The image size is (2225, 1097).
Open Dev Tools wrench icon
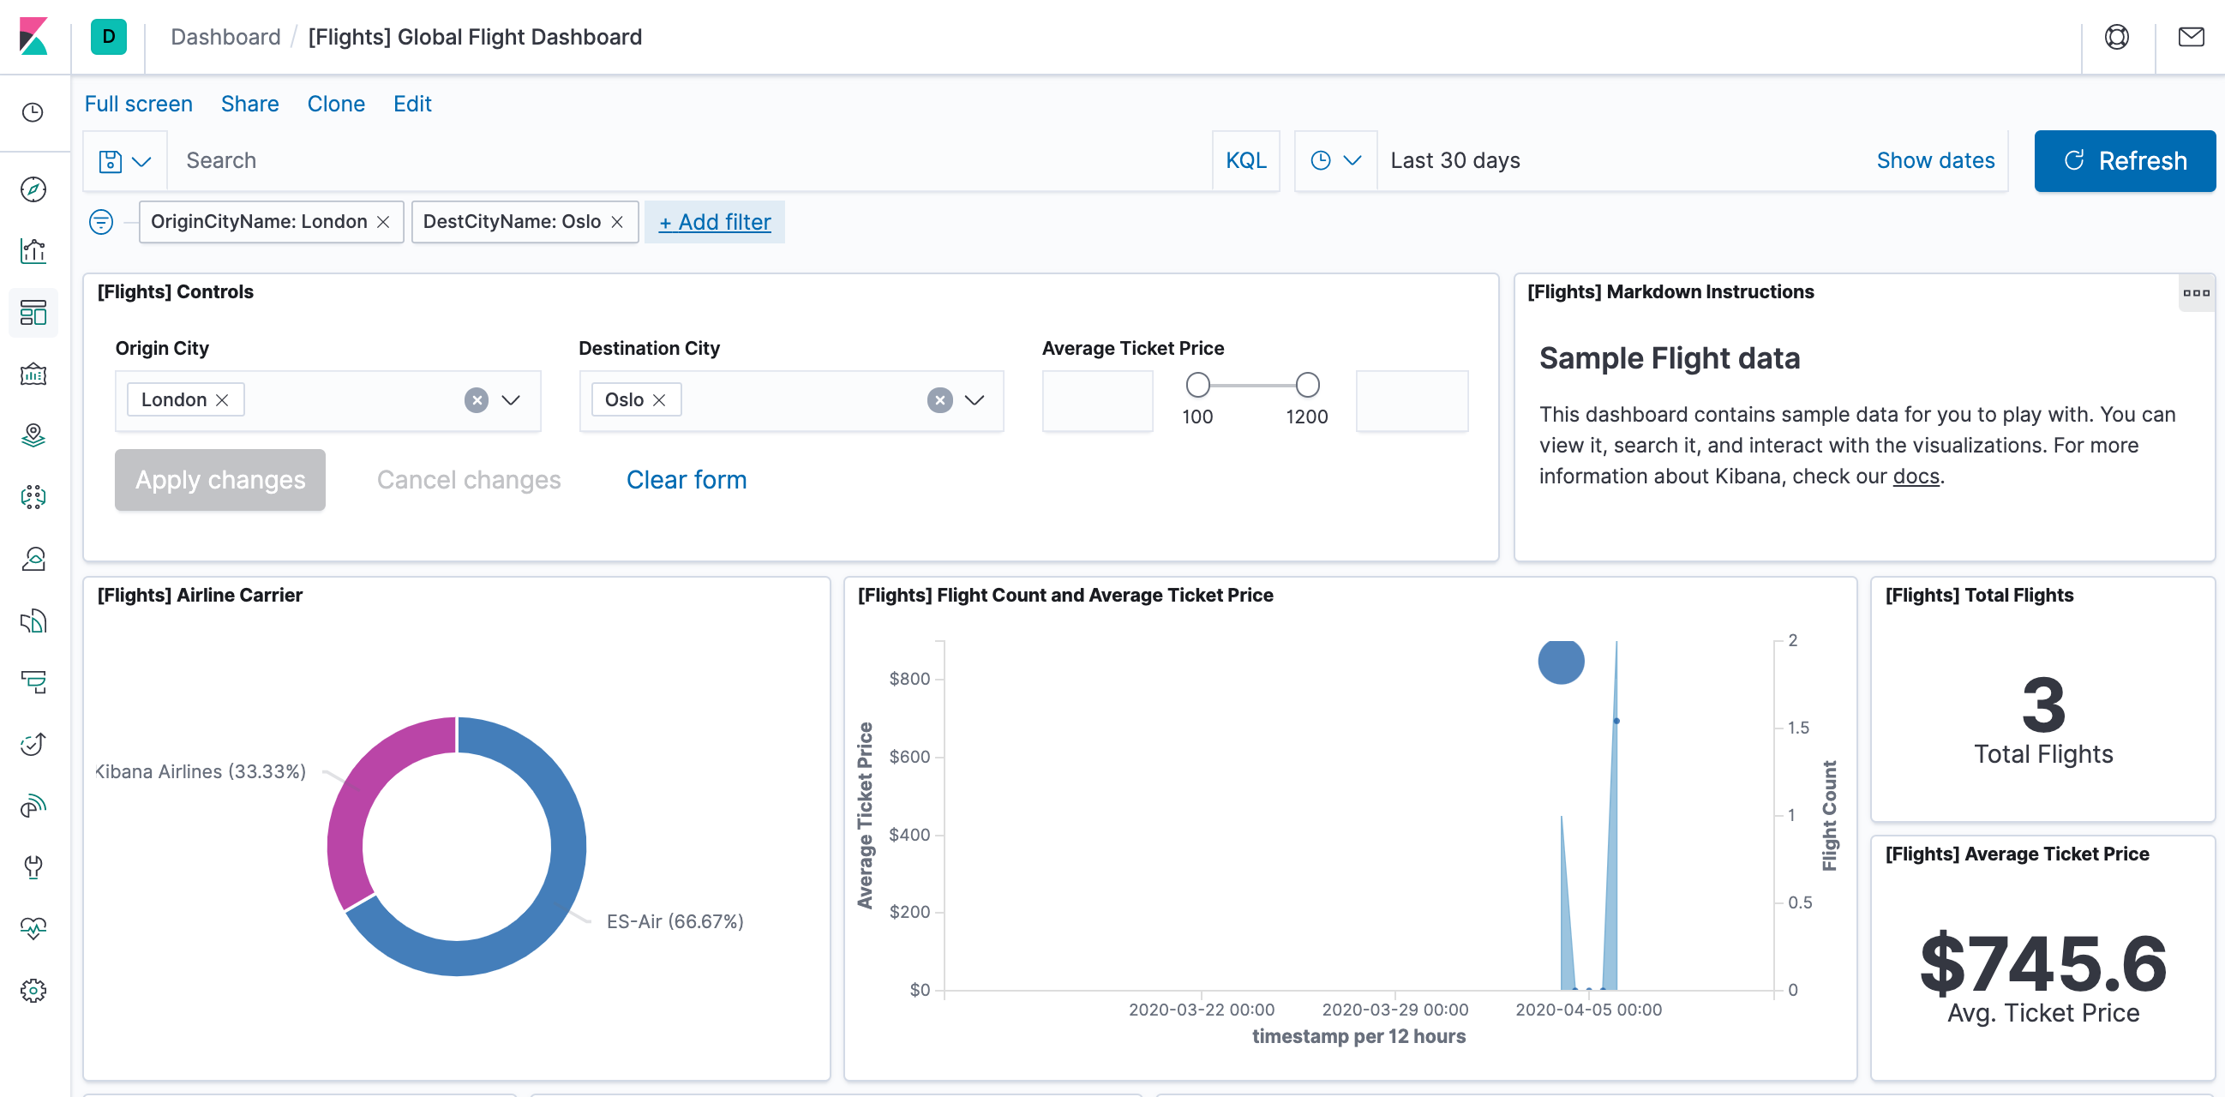tap(33, 867)
